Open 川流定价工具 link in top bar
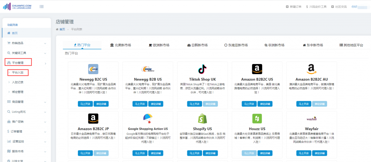The height and width of the screenshot is (162, 371). point(316,7)
